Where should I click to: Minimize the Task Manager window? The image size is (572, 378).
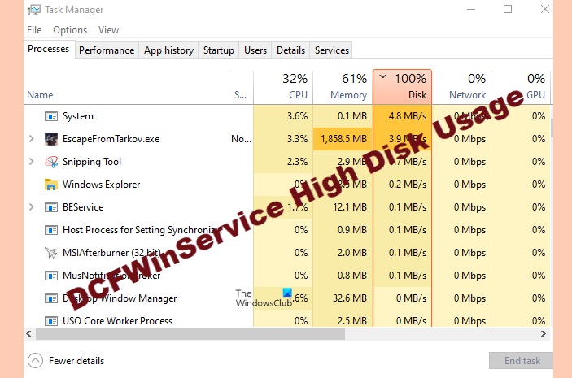pos(471,9)
